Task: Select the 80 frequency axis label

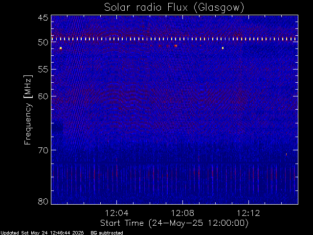Action: (43, 201)
